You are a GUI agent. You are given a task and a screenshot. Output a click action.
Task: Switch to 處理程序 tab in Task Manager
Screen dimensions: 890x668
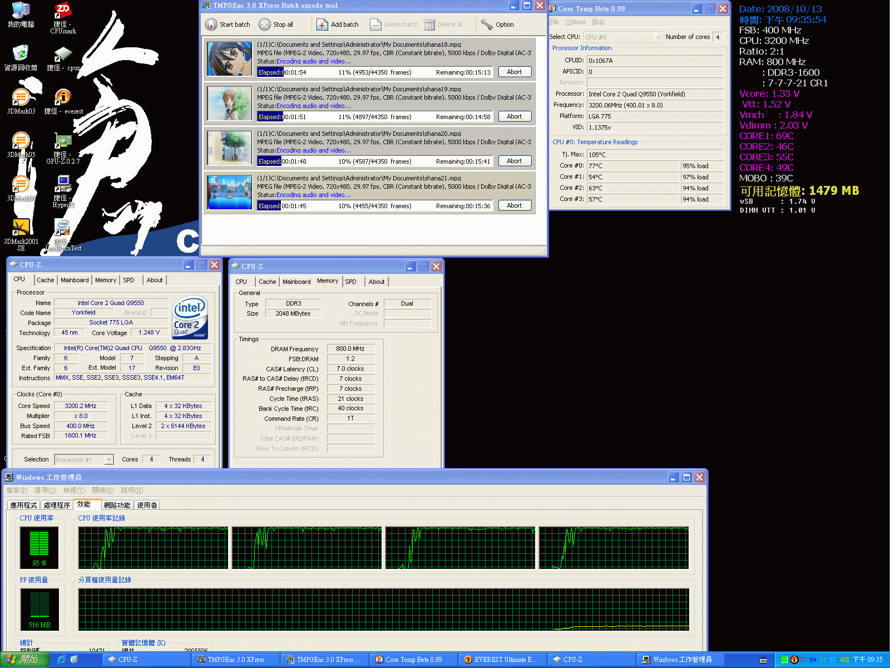click(x=57, y=505)
